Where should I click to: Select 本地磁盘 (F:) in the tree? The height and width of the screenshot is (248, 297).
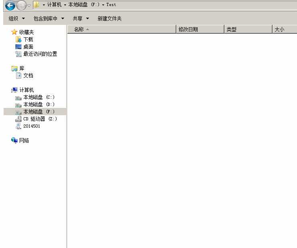point(39,112)
